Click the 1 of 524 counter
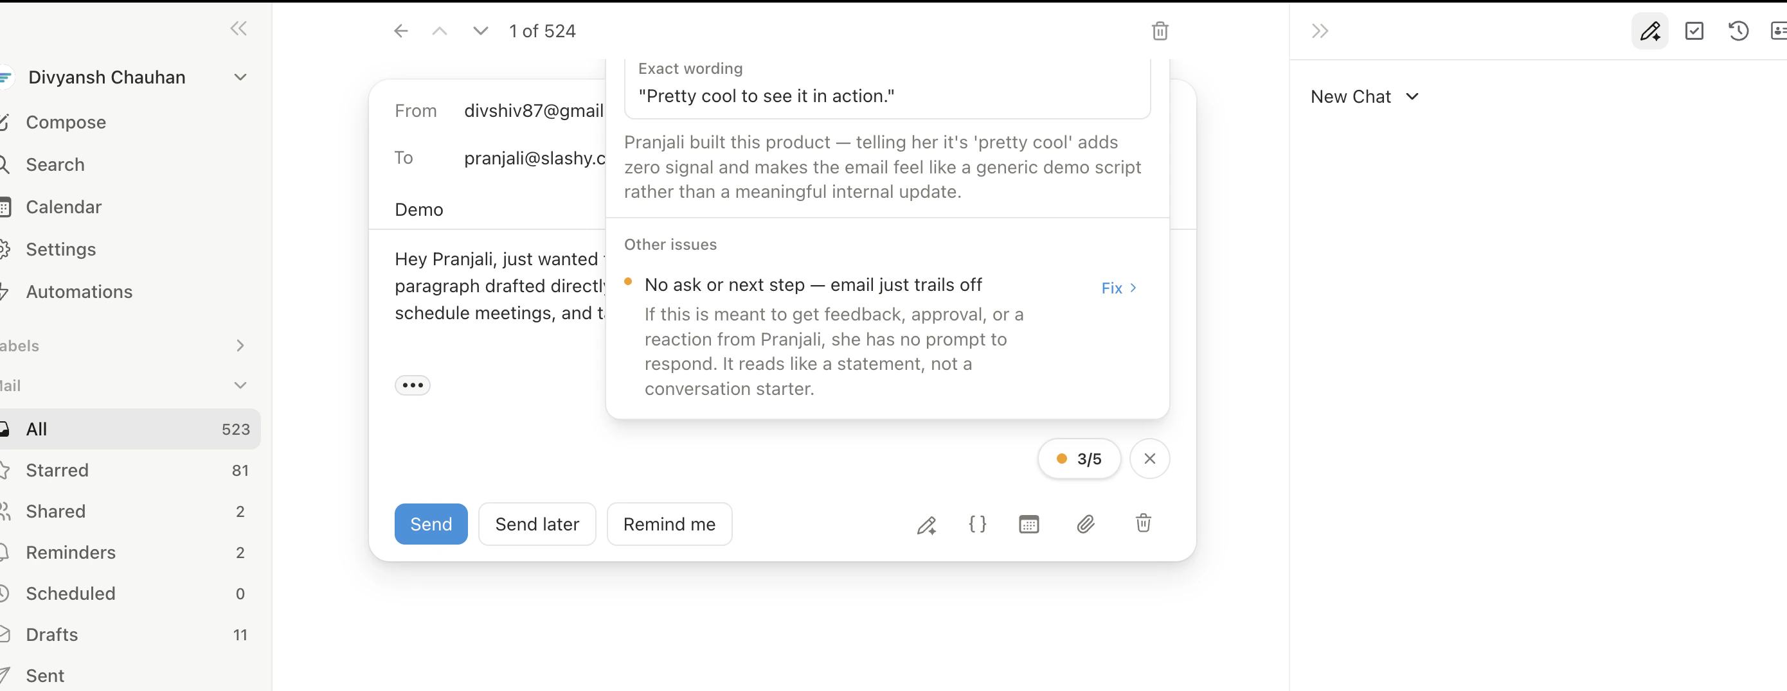 pos(542,31)
